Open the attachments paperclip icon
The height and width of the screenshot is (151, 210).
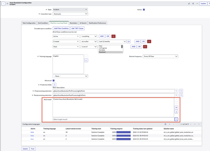189,4
